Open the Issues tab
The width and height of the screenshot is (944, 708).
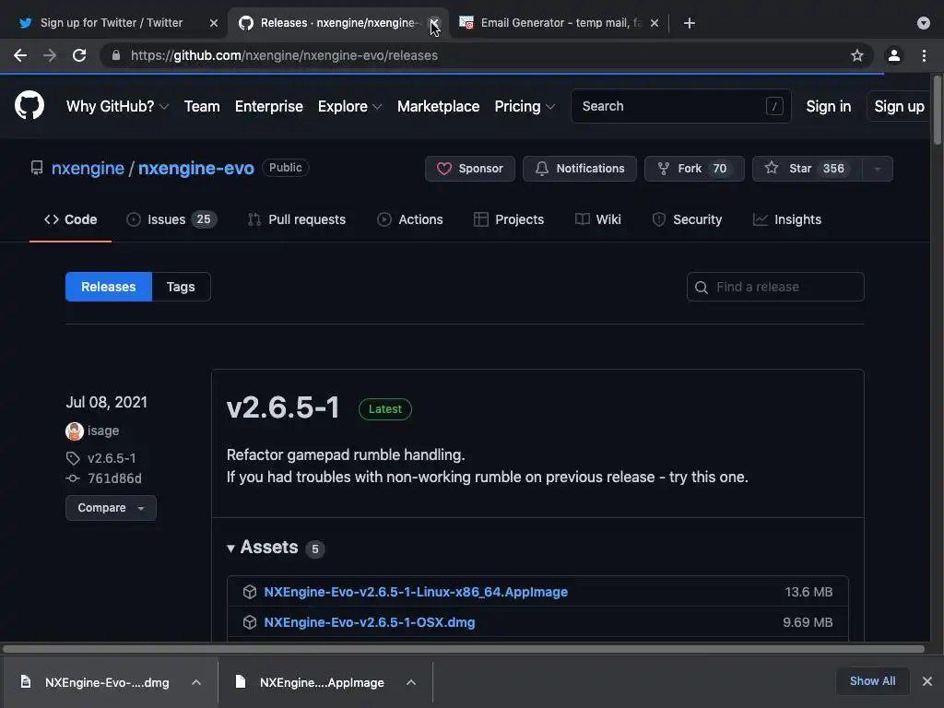[x=171, y=219]
